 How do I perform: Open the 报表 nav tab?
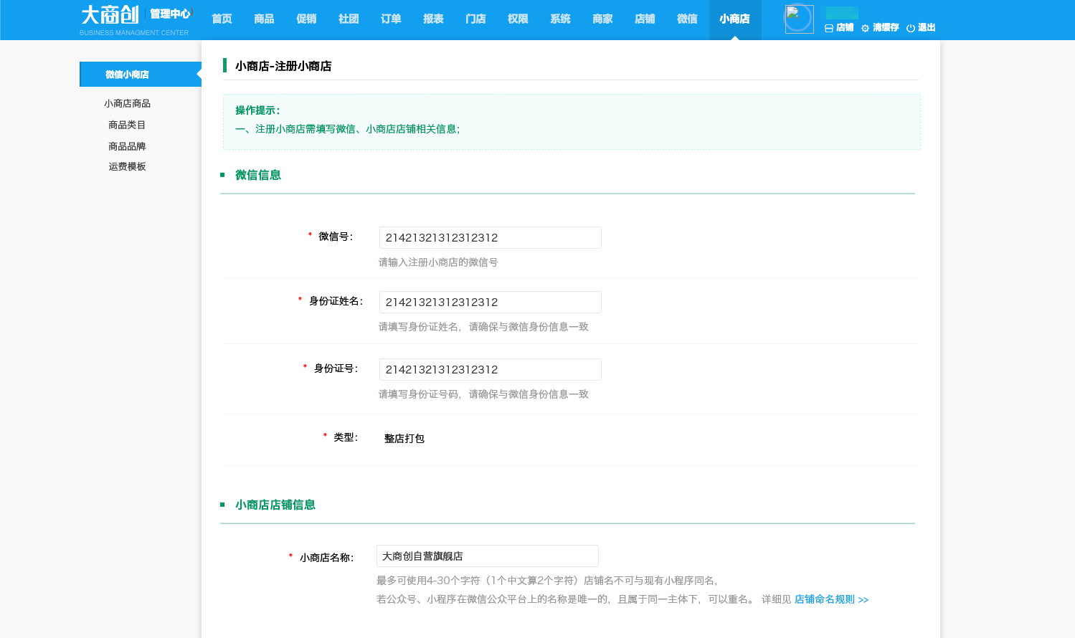[x=433, y=19]
